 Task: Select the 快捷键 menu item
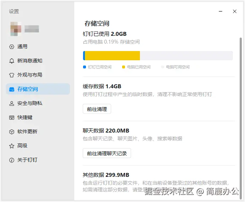[x=25, y=118]
